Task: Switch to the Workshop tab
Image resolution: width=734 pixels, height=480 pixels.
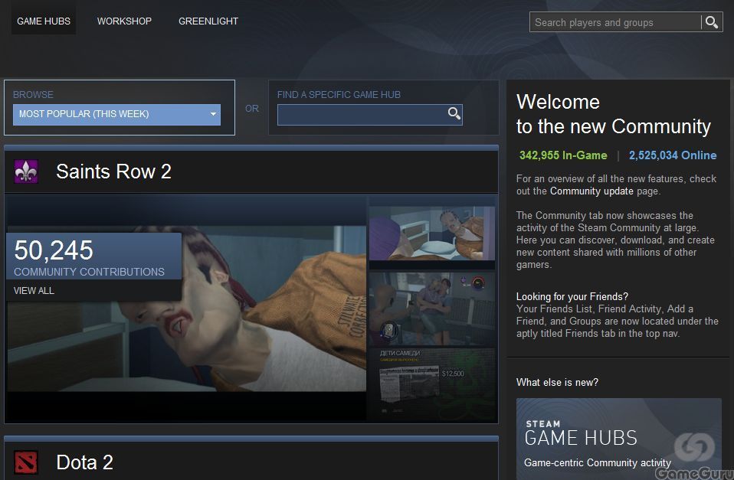Action: pyautogui.click(x=124, y=21)
